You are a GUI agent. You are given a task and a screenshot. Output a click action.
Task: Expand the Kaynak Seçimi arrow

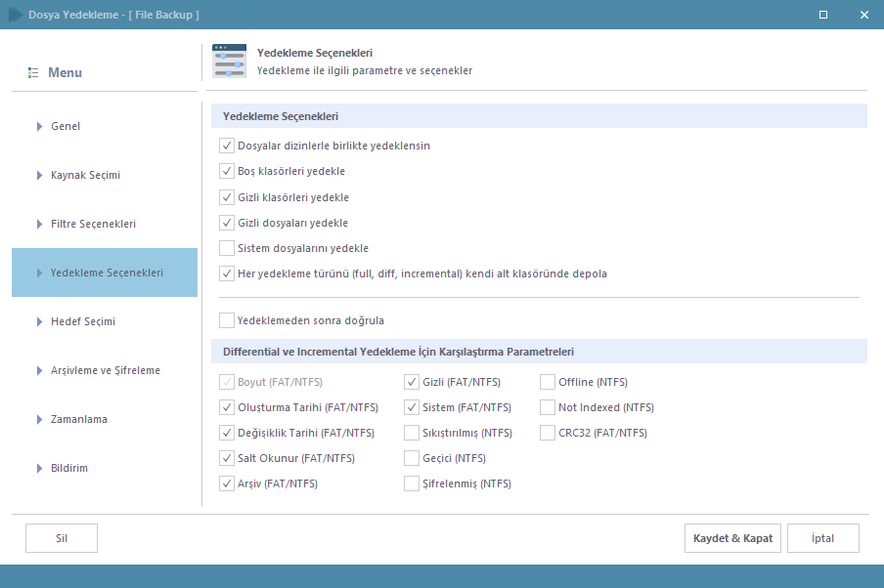coord(39,175)
